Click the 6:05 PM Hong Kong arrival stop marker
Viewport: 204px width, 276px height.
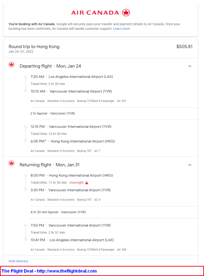tap(26, 141)
